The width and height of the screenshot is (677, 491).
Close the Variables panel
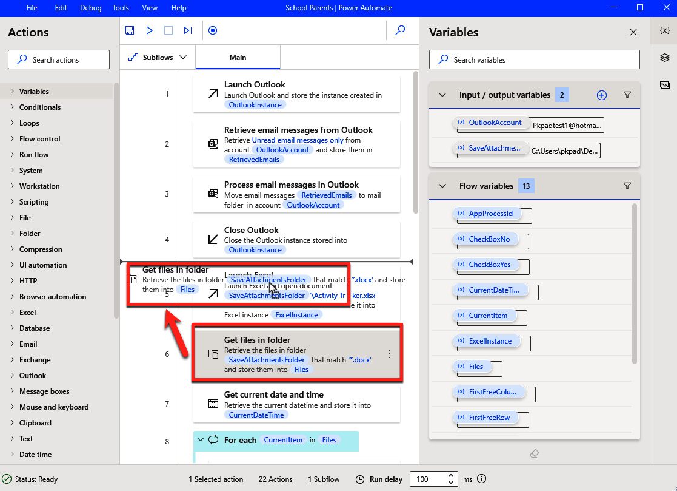(633, 32)
